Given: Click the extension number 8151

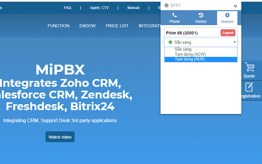Looking at the screenshot, I should coord(176,5).
